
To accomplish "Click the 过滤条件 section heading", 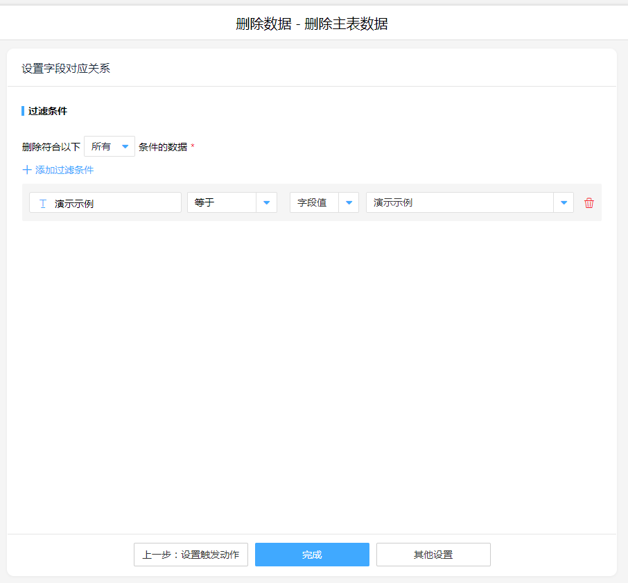I will tap(48, 111).
